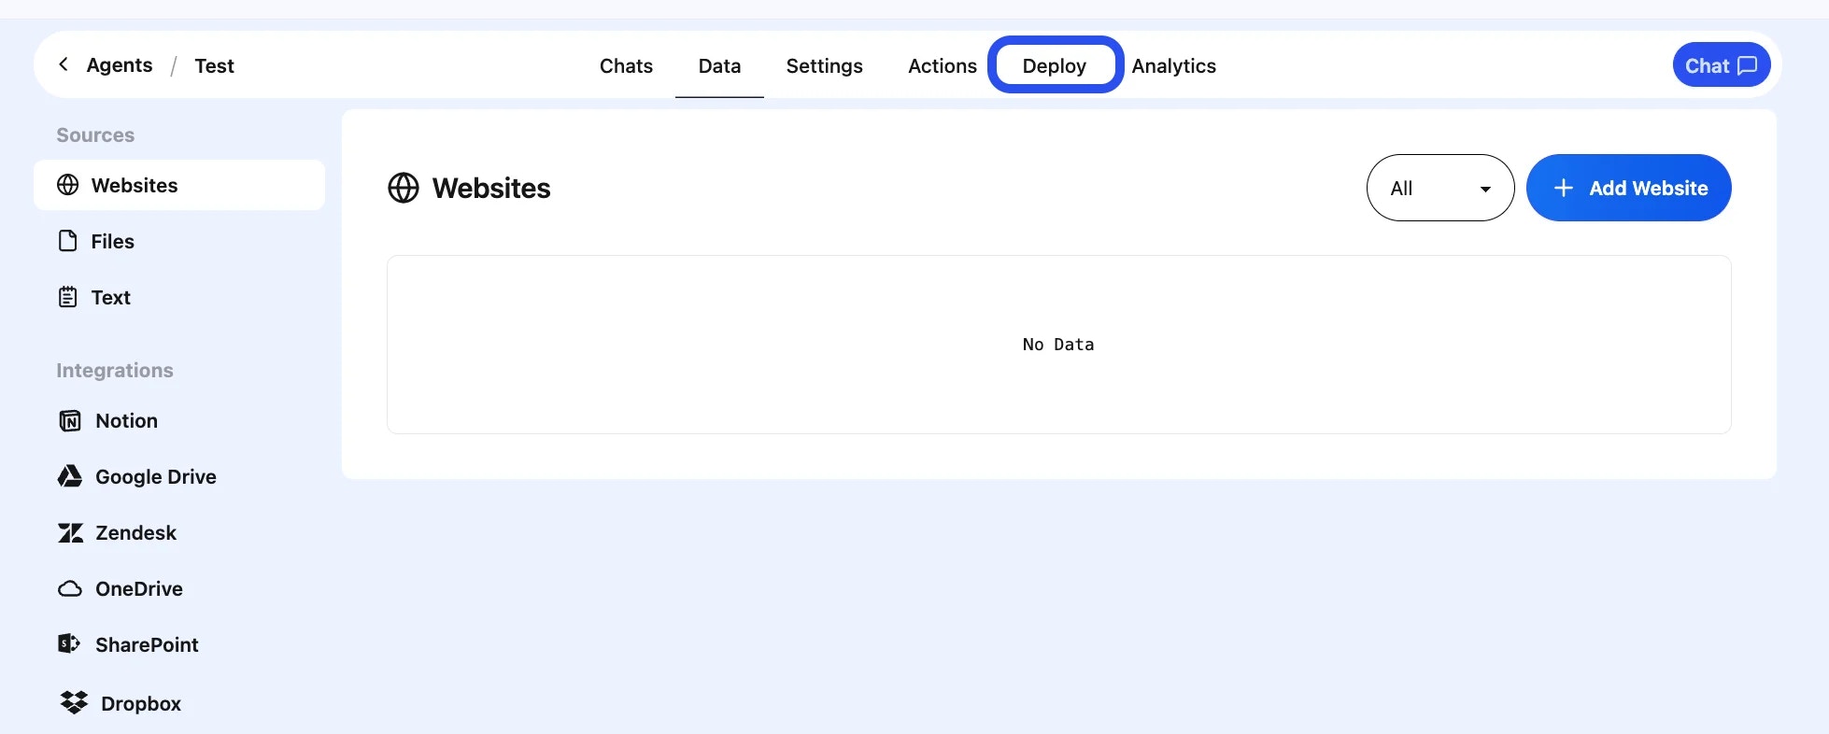Click the Files document icon
Image resolution: width=1829 pixels, height=734 pixels.
[x=68, y=241]
